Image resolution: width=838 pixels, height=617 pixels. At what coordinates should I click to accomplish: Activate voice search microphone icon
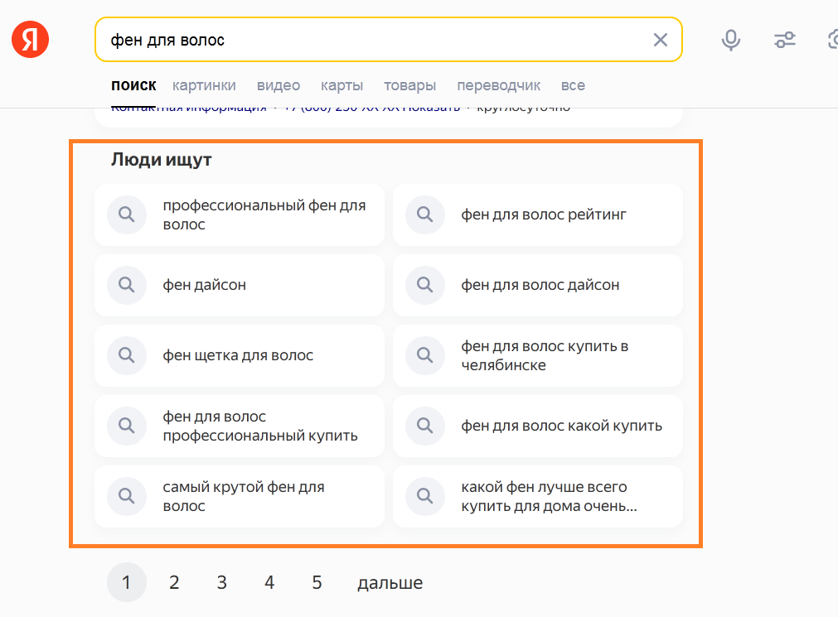pyautogui.click(x=730, y=40)
